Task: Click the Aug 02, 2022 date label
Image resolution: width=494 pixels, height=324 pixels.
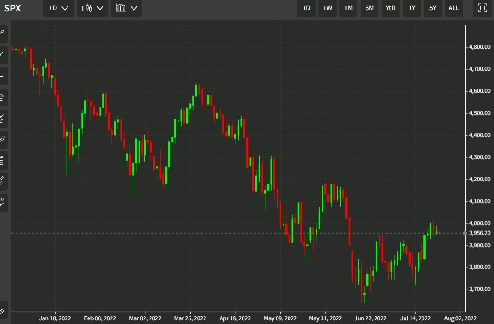Action: tap(461, 318)
